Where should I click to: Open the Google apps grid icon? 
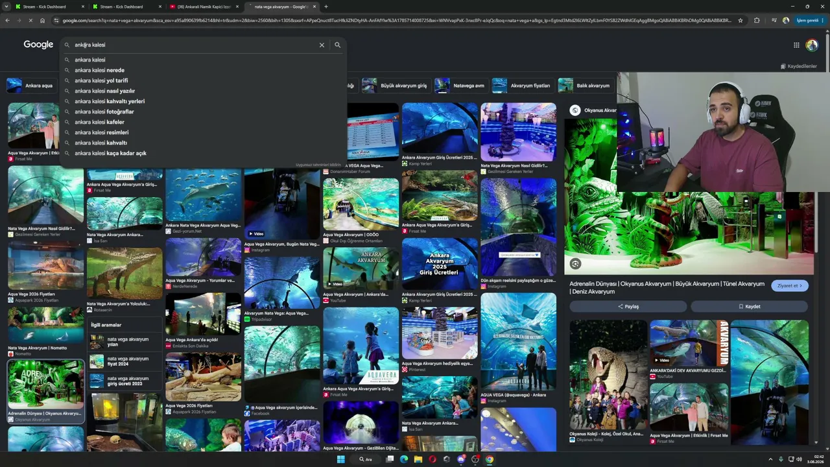796,45
